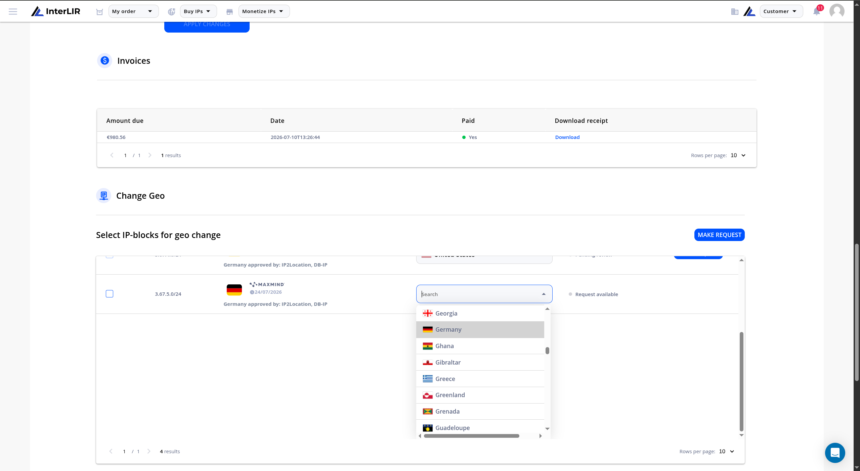Viewport: 860px width, 471px height.
Task: Select Germany from the country list
Action: 480,329
